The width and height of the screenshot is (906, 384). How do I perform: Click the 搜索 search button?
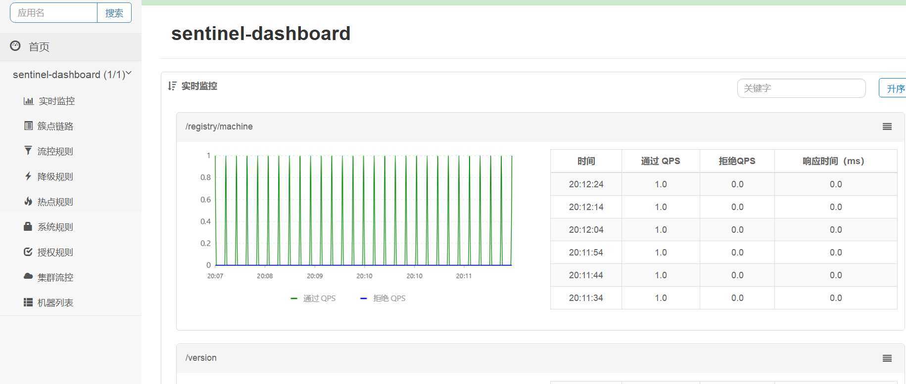[114, 13]
